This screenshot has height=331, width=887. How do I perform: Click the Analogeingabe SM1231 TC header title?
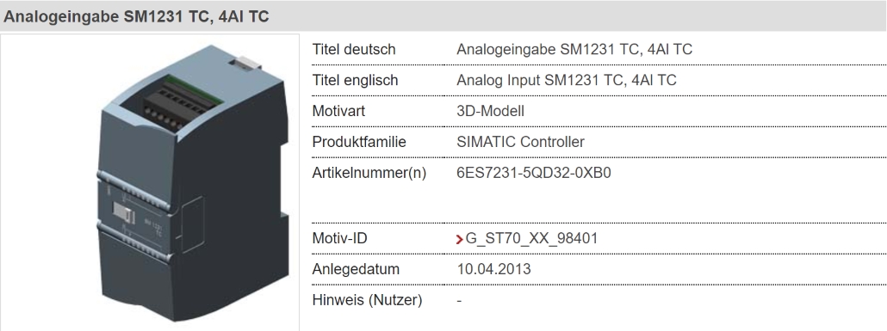click(136, 16)
